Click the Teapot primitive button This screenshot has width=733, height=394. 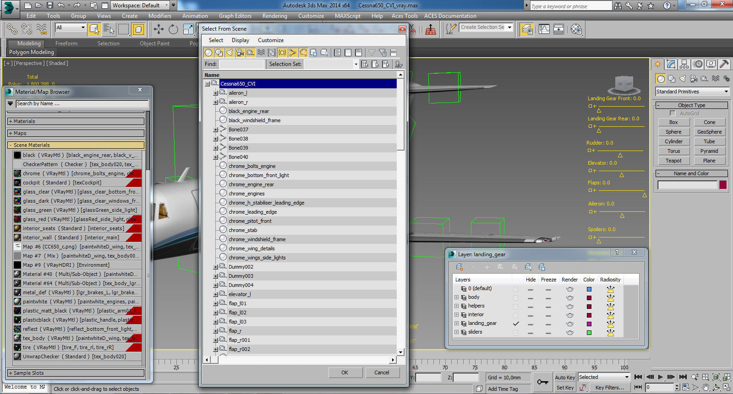click(x=673, y=161)
